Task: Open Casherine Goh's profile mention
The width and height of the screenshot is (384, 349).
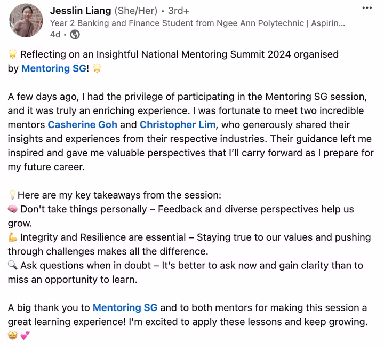Action: [90, 125]
